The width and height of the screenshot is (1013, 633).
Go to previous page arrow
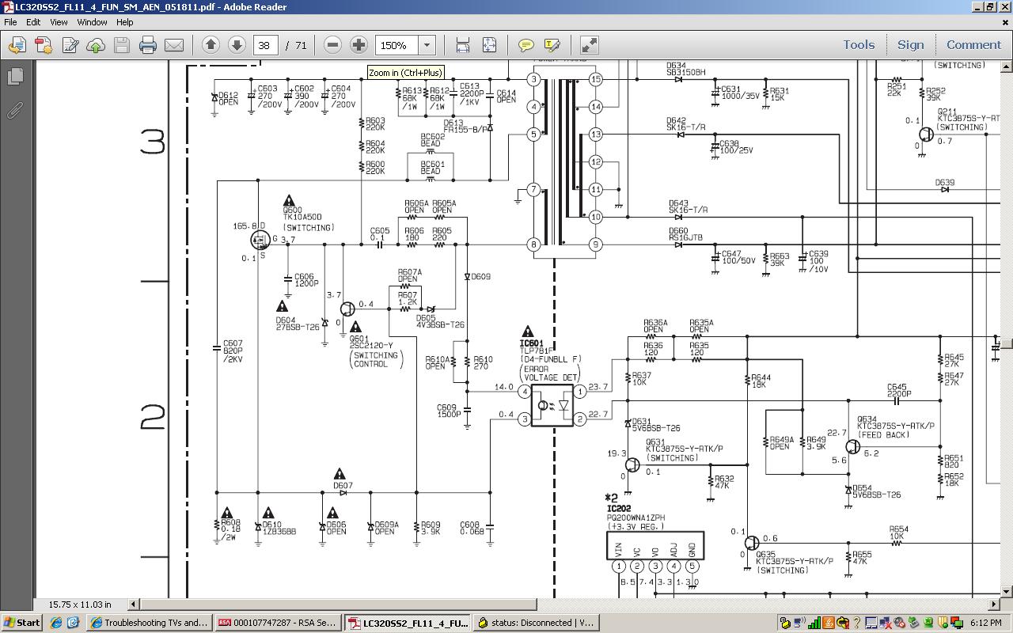coord(211,45)
